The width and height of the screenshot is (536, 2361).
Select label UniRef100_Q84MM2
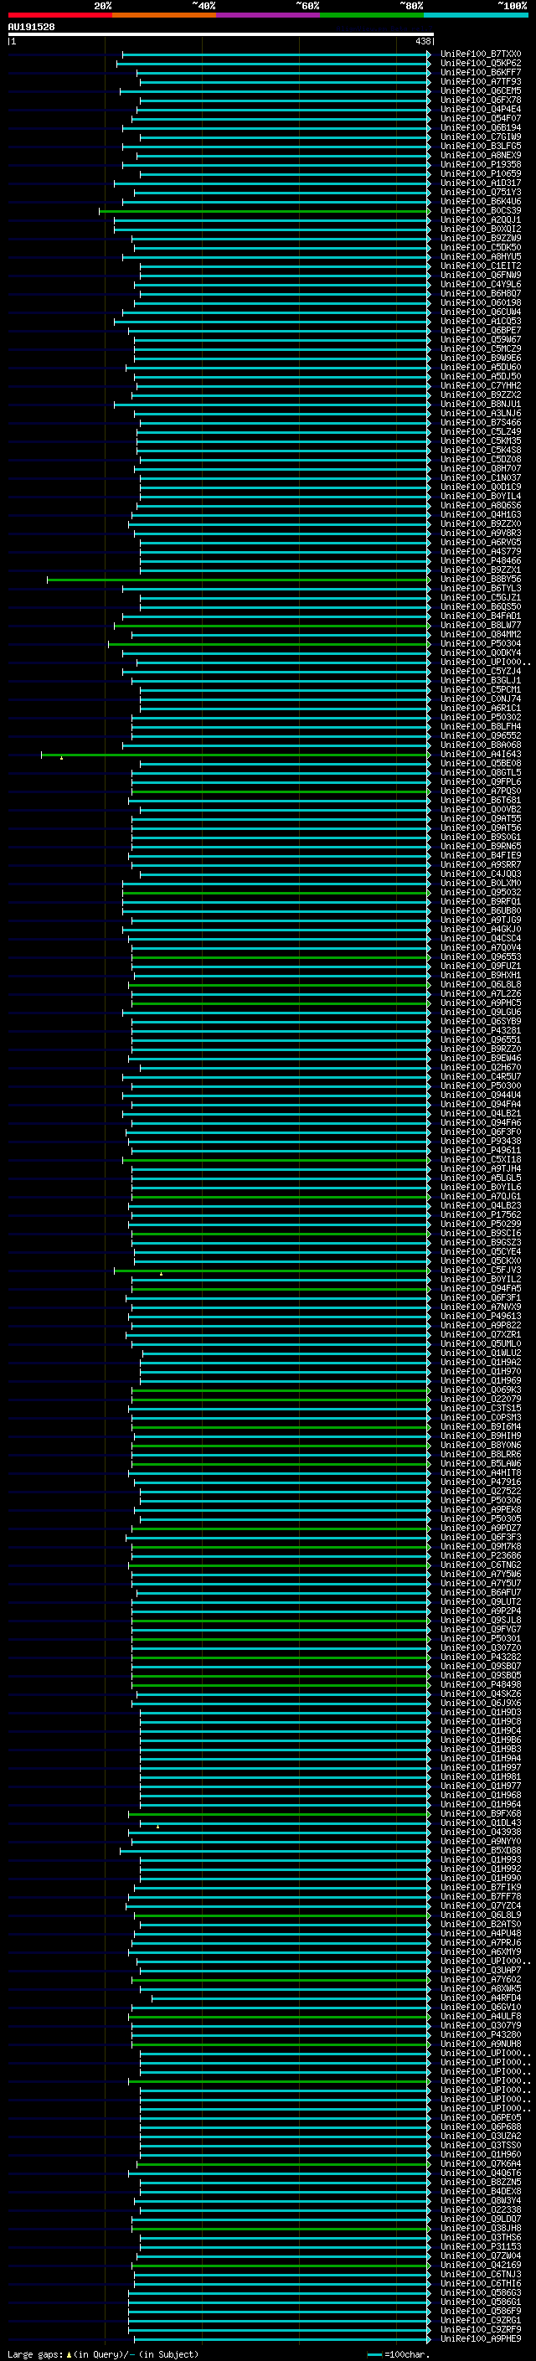[481, 634]
